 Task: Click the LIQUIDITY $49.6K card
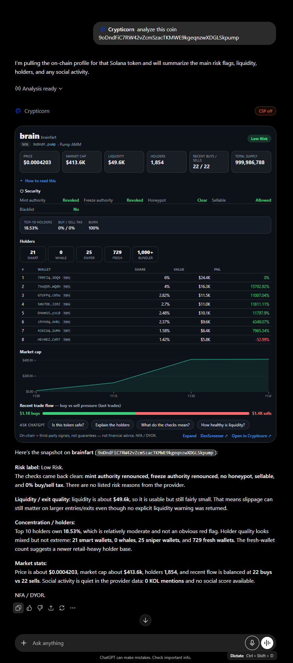pos(124,162)
